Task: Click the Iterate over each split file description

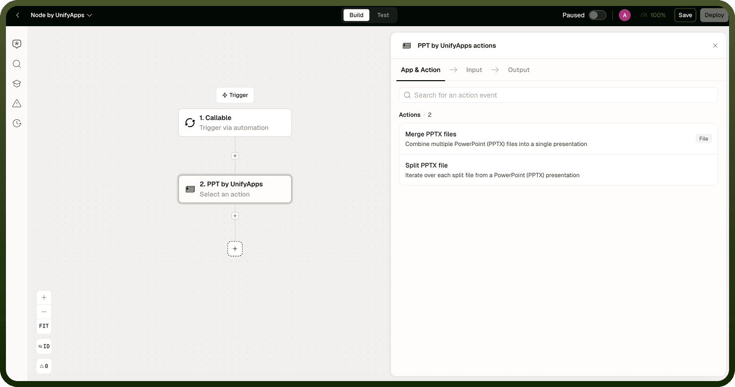Action: tap(492, 175)
